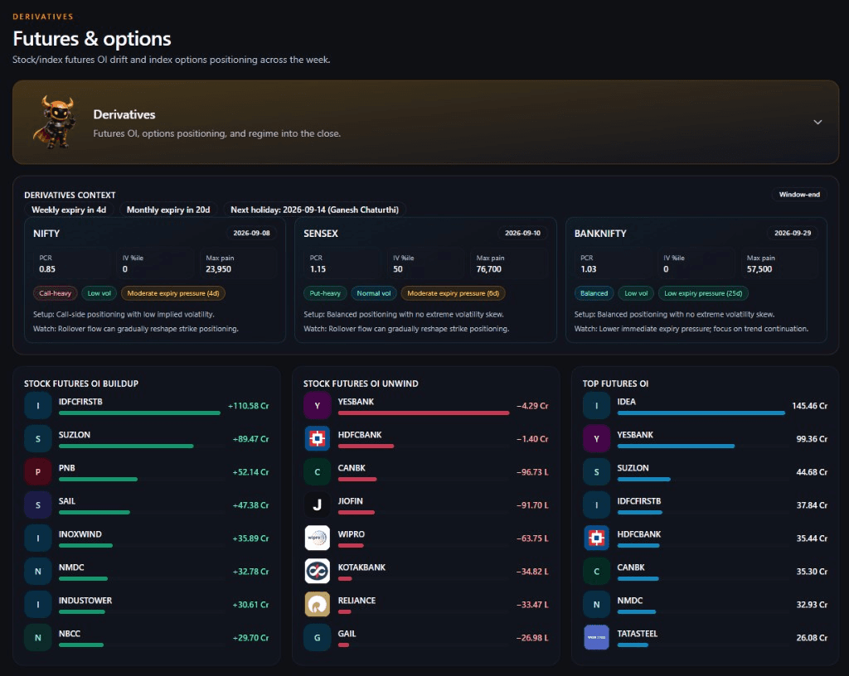This screenshot has width=849, height=676.
Task: Click the NMDC icon in OI Buildup
Action: (38, 571)
